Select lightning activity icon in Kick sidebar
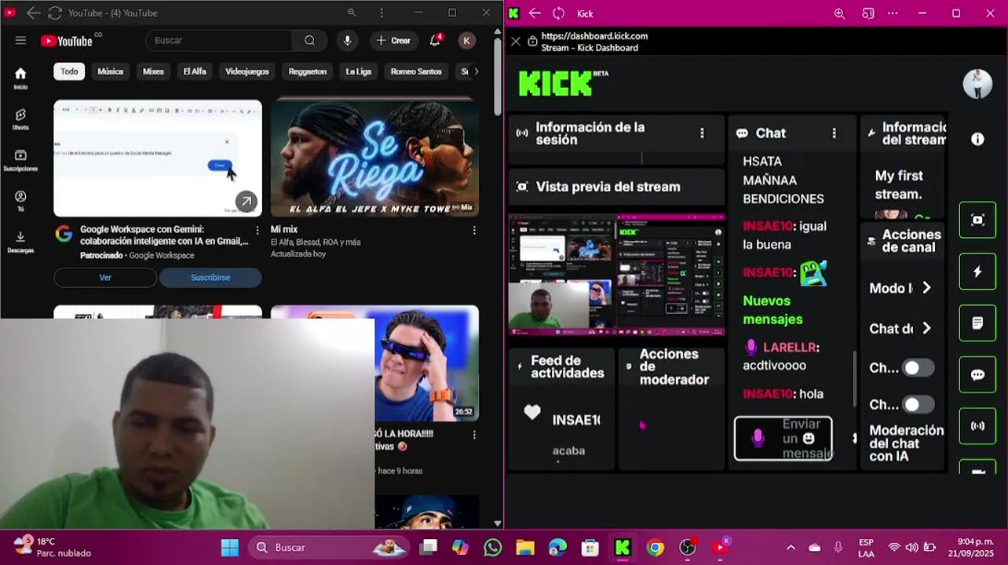Viewport: 1008px width, 565px height. pos(977,272)
